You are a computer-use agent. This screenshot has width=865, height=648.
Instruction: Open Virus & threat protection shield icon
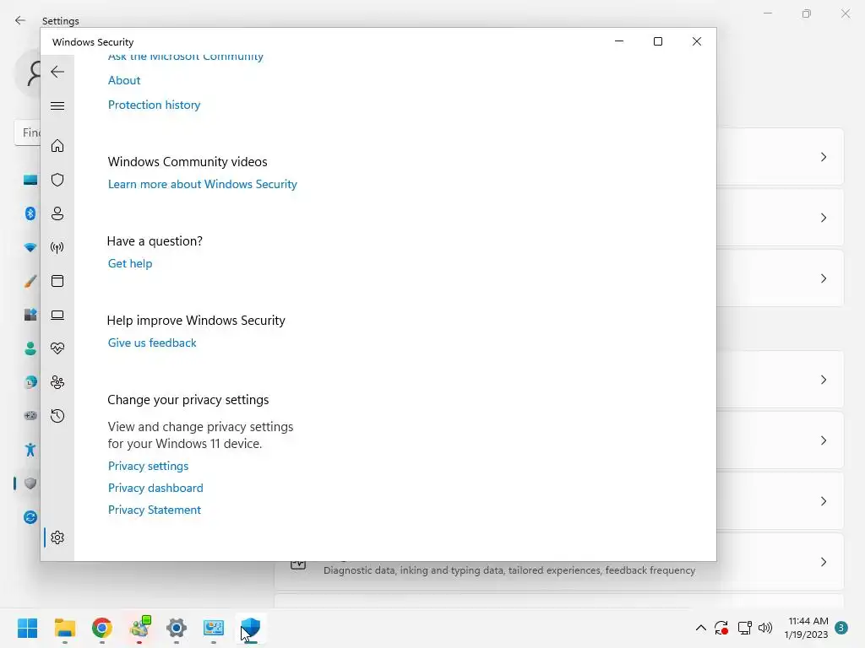click(x=57, y=180)
